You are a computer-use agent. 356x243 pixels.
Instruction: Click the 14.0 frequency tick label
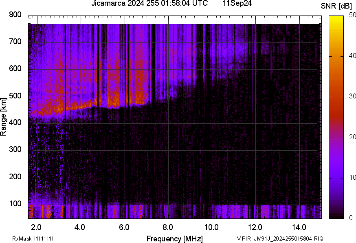pos(299,227)
